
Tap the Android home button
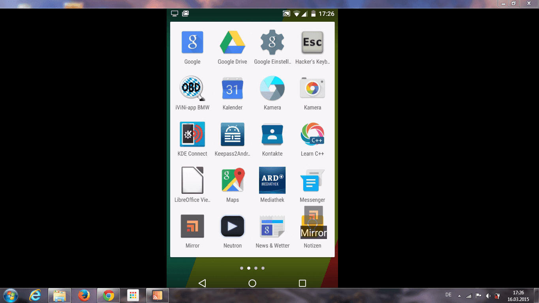pyautogui.click(x=252, y=283)
